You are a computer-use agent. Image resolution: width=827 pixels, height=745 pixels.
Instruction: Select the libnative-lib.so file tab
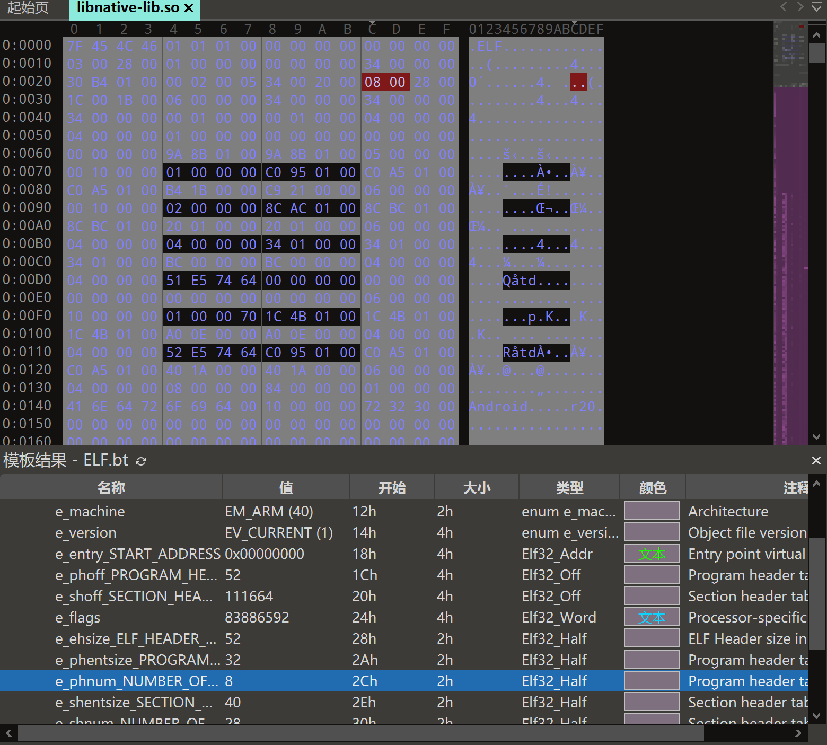(x=127, y=8)
